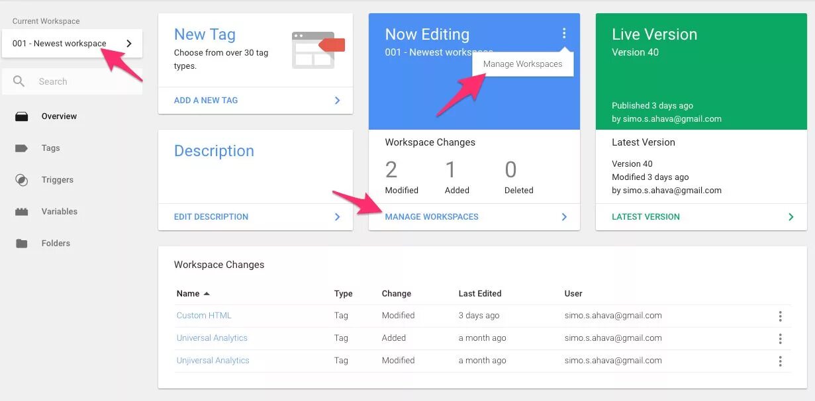
Task: Click 'Published 3 days ago' text
Action: coord(652,106)
